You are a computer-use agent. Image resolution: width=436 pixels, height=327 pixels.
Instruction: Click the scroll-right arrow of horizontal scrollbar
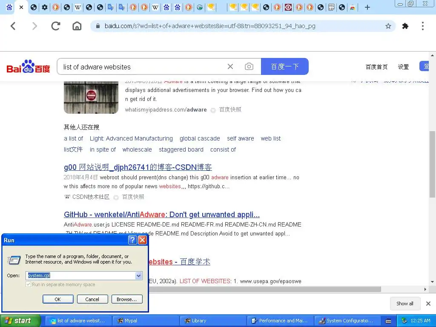(x=425, y=289)
